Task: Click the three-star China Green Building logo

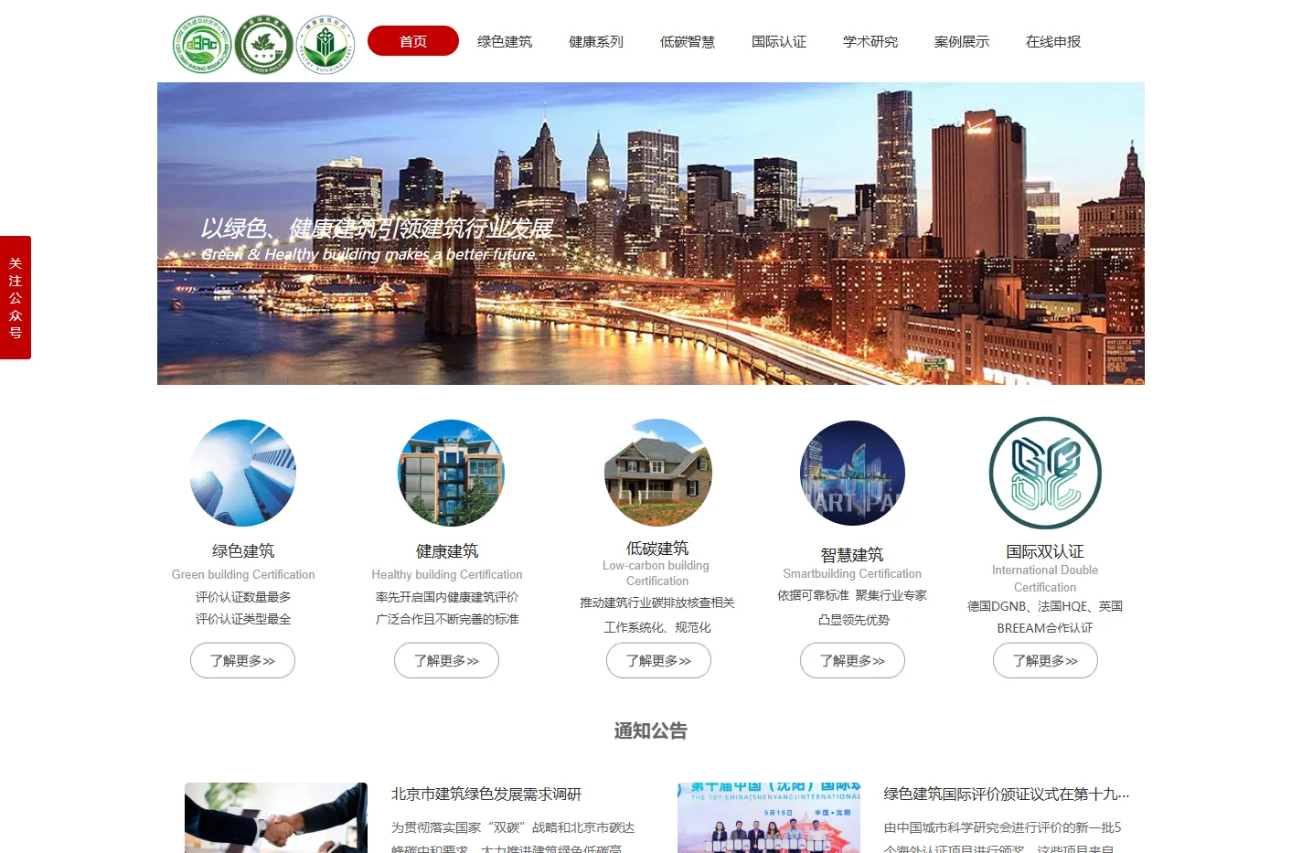Action: (263, 44)
